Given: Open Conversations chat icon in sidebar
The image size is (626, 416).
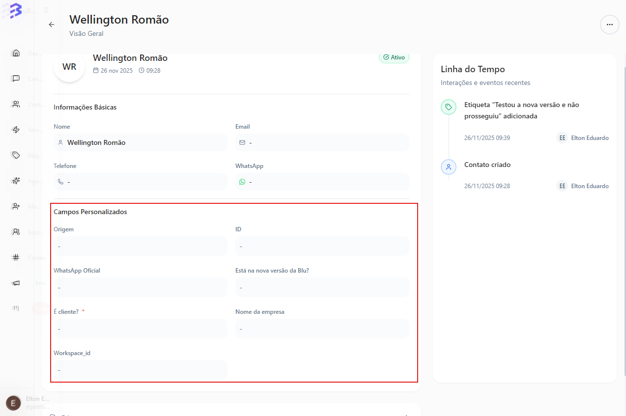Looking at the screenshot, I should click(x=16, y=79).
